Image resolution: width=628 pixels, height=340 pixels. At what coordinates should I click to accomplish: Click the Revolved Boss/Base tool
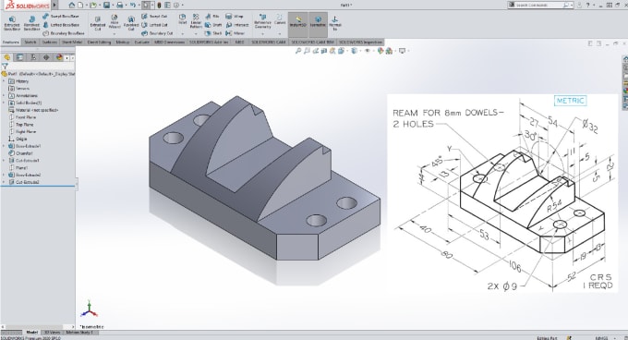point(31,24)
